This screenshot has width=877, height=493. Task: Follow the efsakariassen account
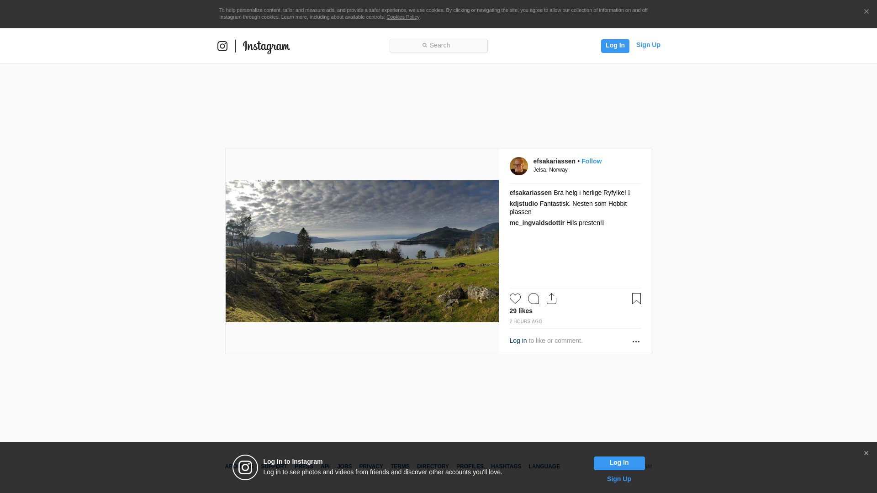click(591, 161)
